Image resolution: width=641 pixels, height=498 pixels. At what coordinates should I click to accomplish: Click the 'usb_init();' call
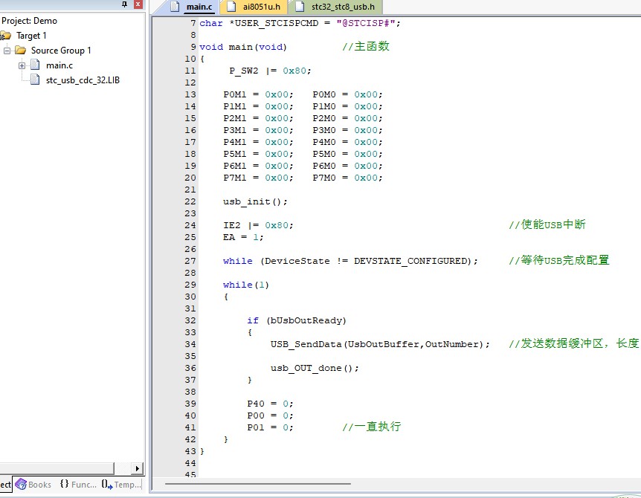pos(256,202)
